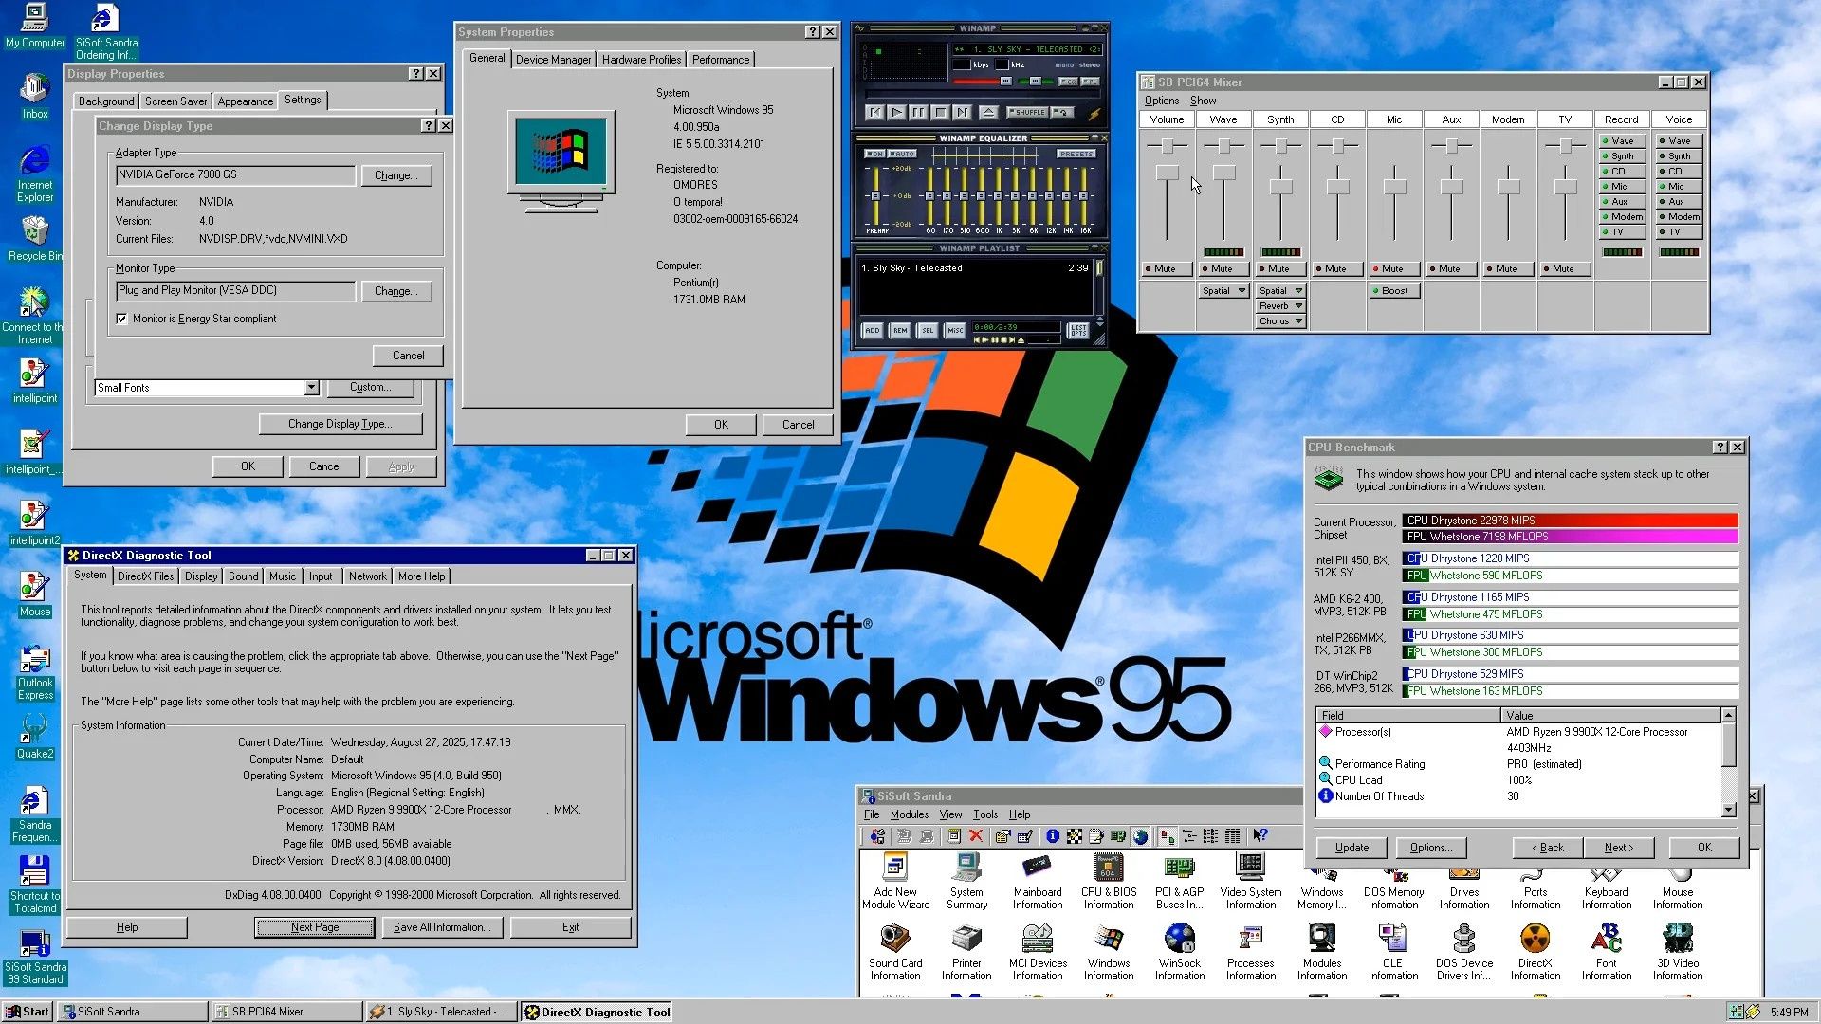Open OLE Information module in Sandra
The height and width of the screenshot is (1024, 1821).
pyautogui.click(x=1392, y=953)
